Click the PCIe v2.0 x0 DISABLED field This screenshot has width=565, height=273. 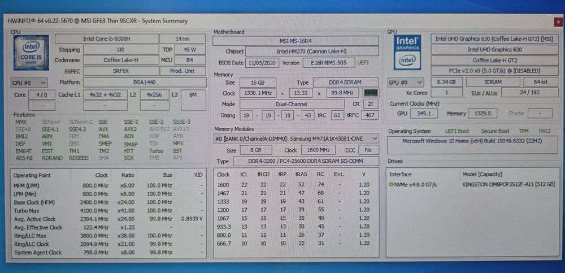[495, 71]
